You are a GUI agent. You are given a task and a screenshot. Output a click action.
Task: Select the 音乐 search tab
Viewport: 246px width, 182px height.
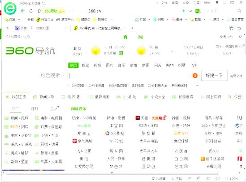click(121, 65)
